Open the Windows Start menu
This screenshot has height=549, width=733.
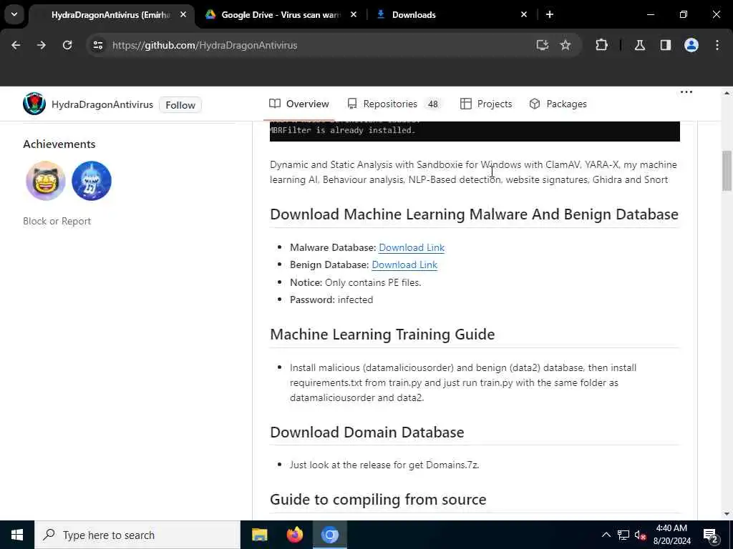[x=17, y=535]
